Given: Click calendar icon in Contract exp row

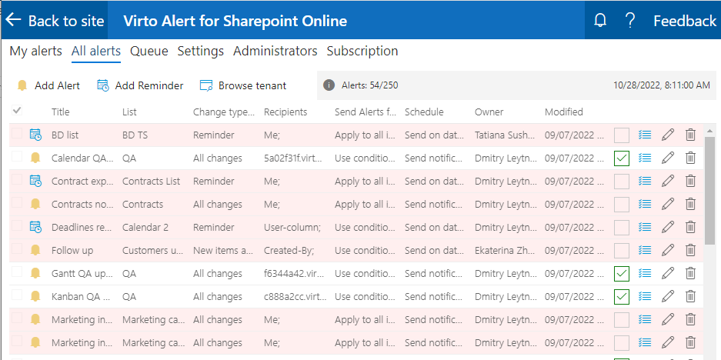Looking at the screenshot, I should 35,181.
